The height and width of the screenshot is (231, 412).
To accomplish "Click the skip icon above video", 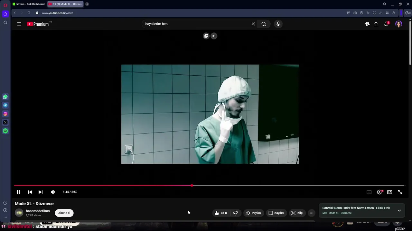I will (214, 36).
